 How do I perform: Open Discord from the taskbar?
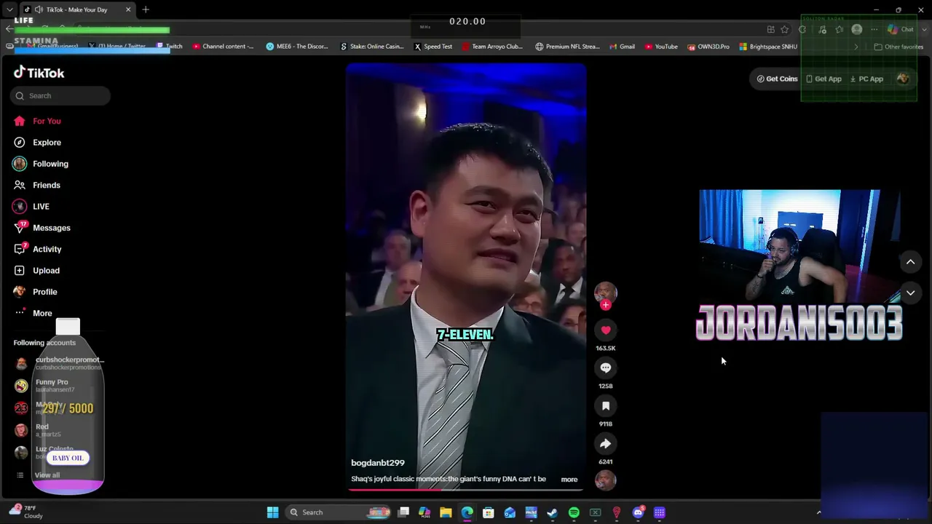coord(638,512)
